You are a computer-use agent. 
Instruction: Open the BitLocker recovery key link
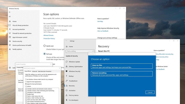pyautogui.click(x=165, y=54)
